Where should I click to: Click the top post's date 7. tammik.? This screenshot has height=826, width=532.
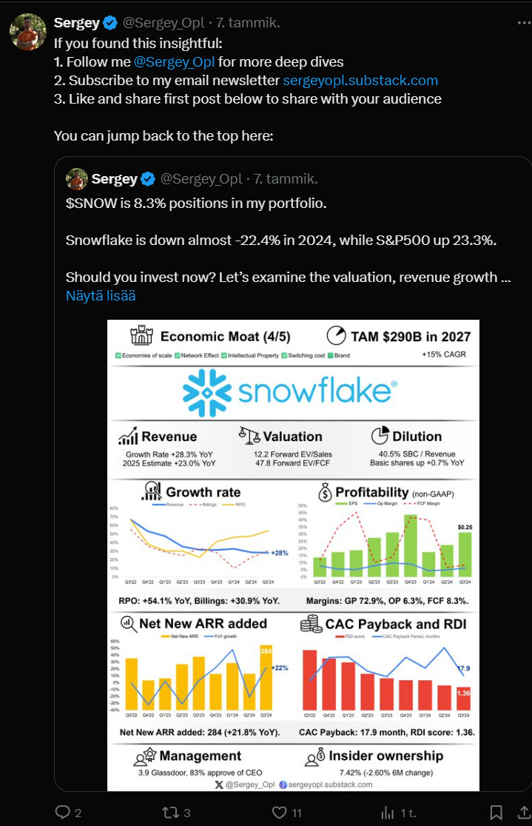[248, 22]
